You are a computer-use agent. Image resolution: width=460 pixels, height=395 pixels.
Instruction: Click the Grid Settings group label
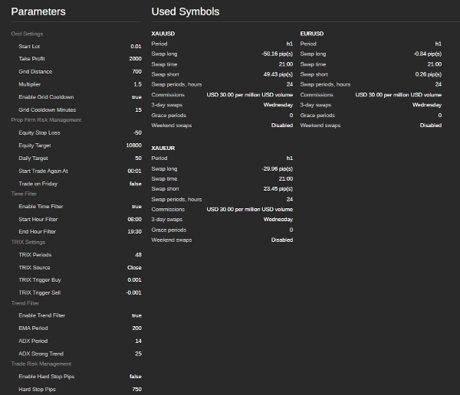click(27, 34)
